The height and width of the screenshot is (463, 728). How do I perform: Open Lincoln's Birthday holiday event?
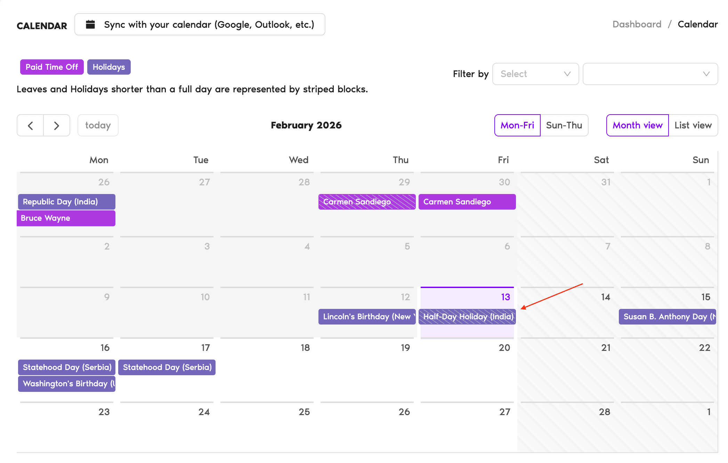click(x=367, y=317)
